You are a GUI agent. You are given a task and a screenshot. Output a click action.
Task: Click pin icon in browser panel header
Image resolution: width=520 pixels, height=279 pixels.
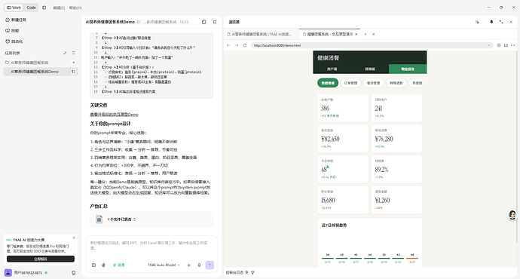click(491, 22)
